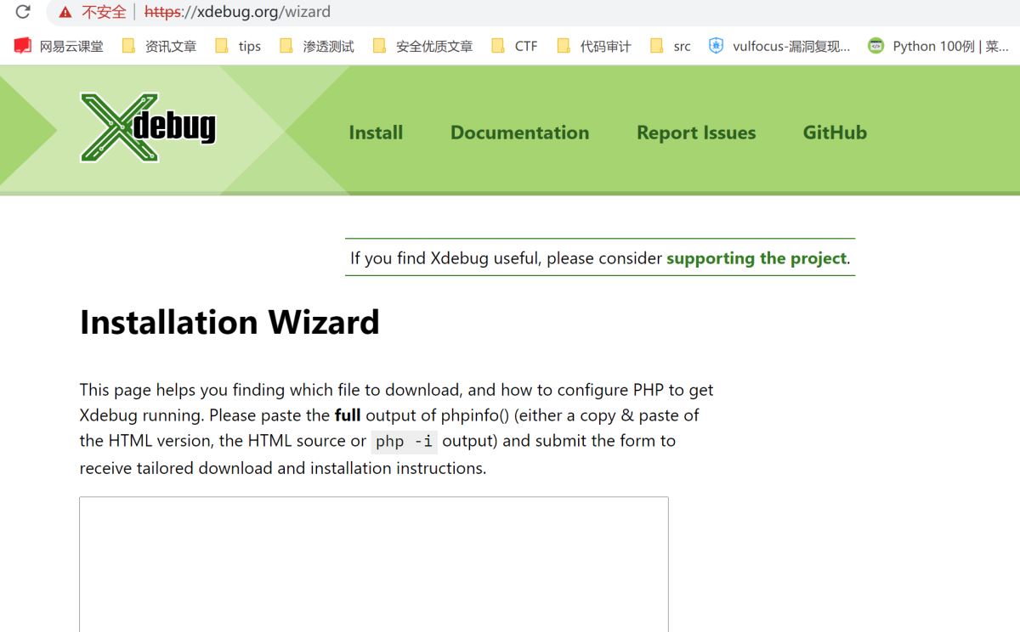1020x632 pixels.
Task: Click inside the phpinfo output text area
Action: point(374,564)
